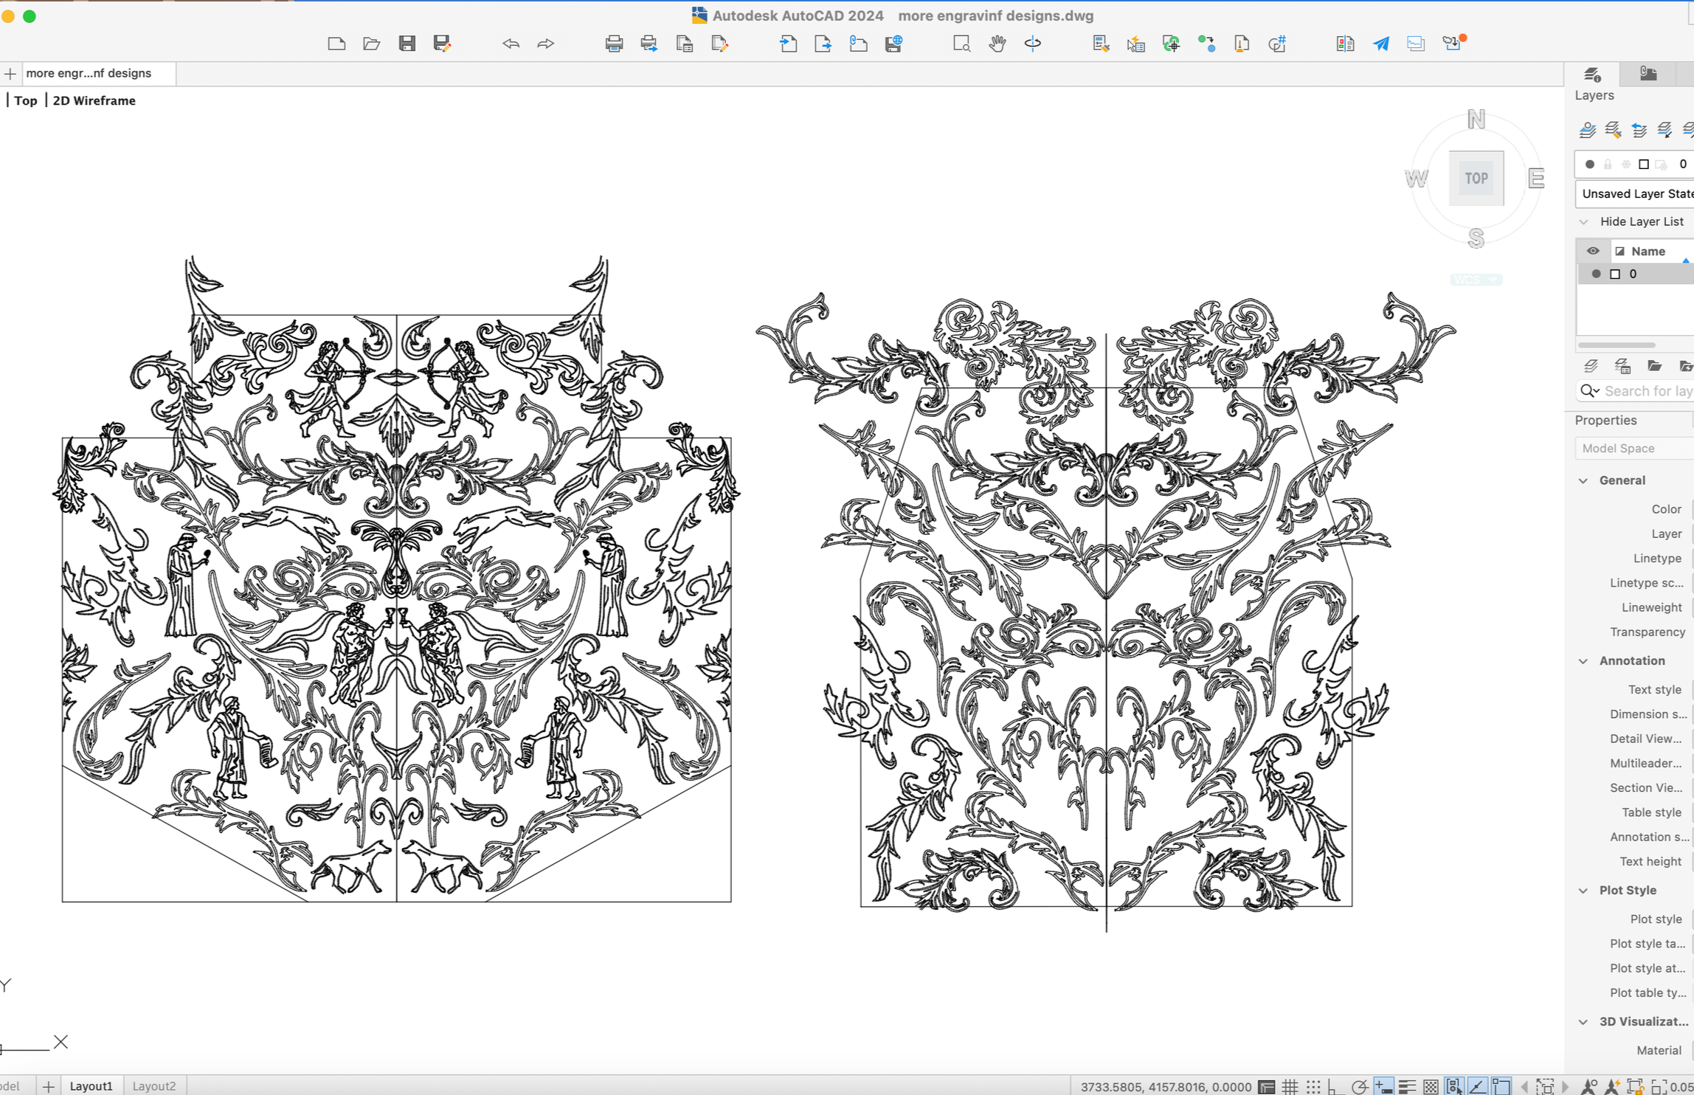The width and height of the screenshot is (1694, 1095).
Task: Select the 'more engr...nf designs' file tab
Action: click(97, 73)
